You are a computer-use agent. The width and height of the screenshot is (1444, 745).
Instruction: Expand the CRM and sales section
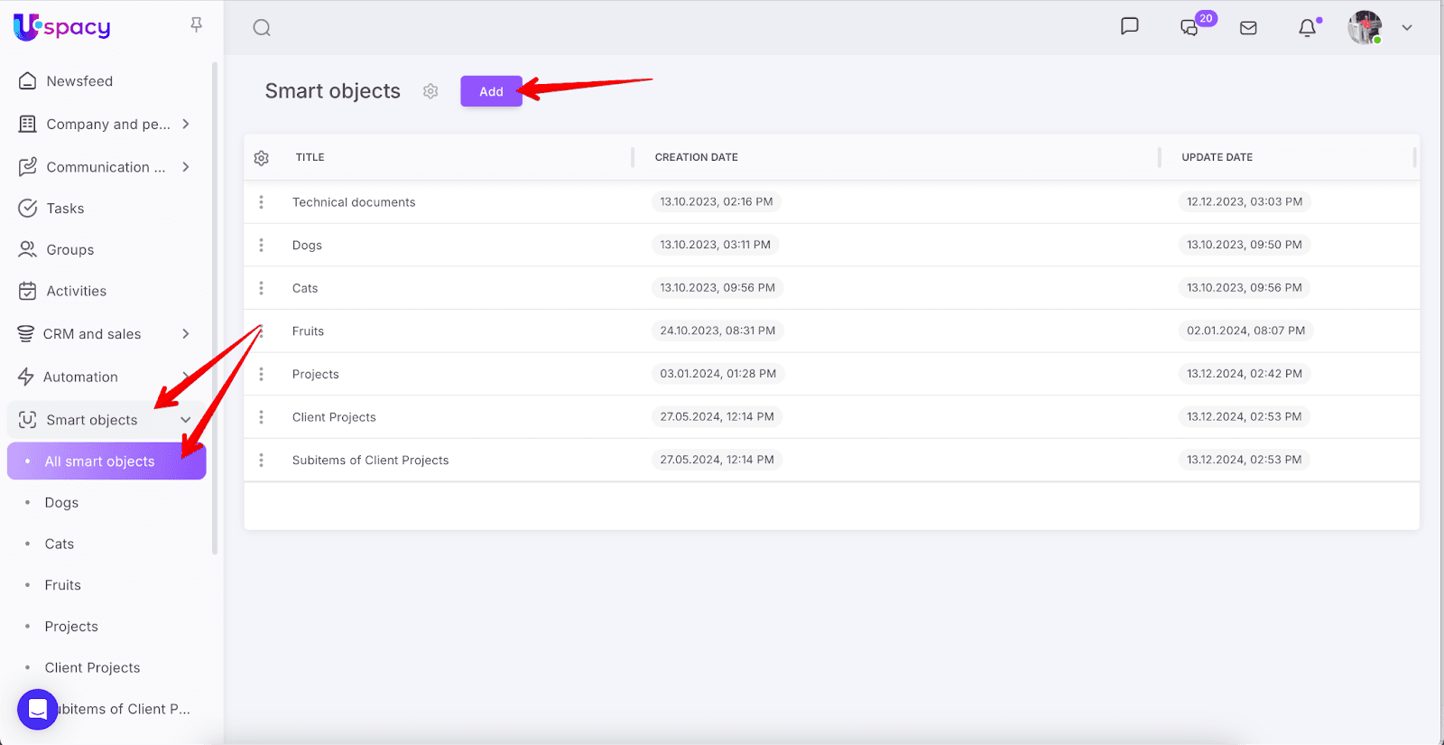186,334
